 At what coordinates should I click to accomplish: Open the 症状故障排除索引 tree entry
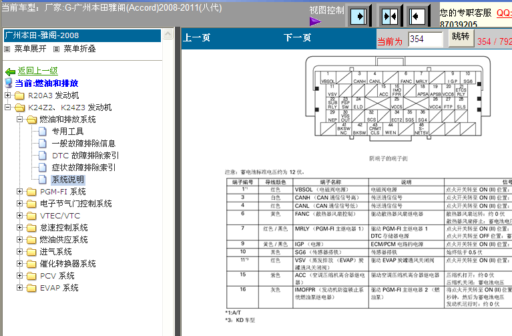click(83, 168)
